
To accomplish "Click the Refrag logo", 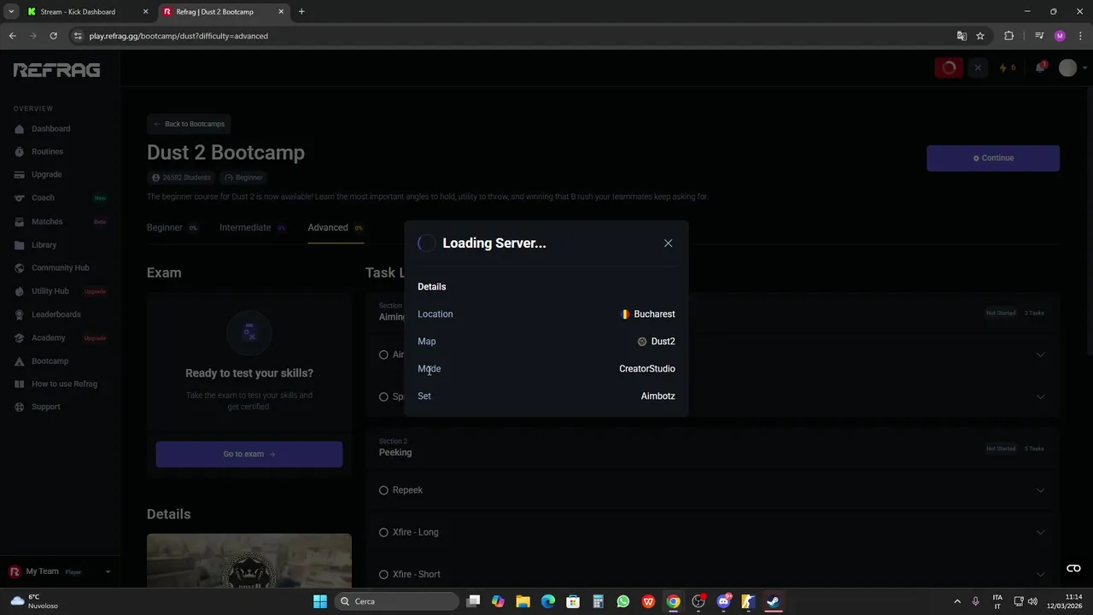I will coord(56,70).
